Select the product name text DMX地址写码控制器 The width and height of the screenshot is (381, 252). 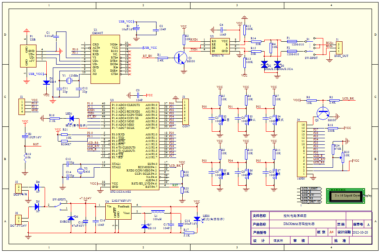tap(299, 224)
